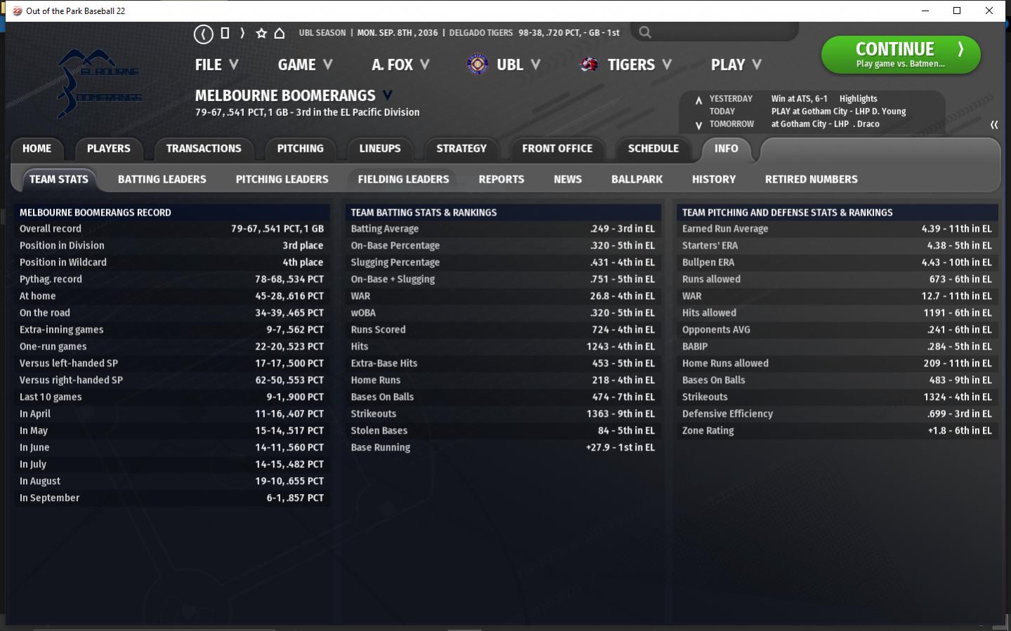
Task: Open the FILE dropdown menu
Action: (217, 65)
